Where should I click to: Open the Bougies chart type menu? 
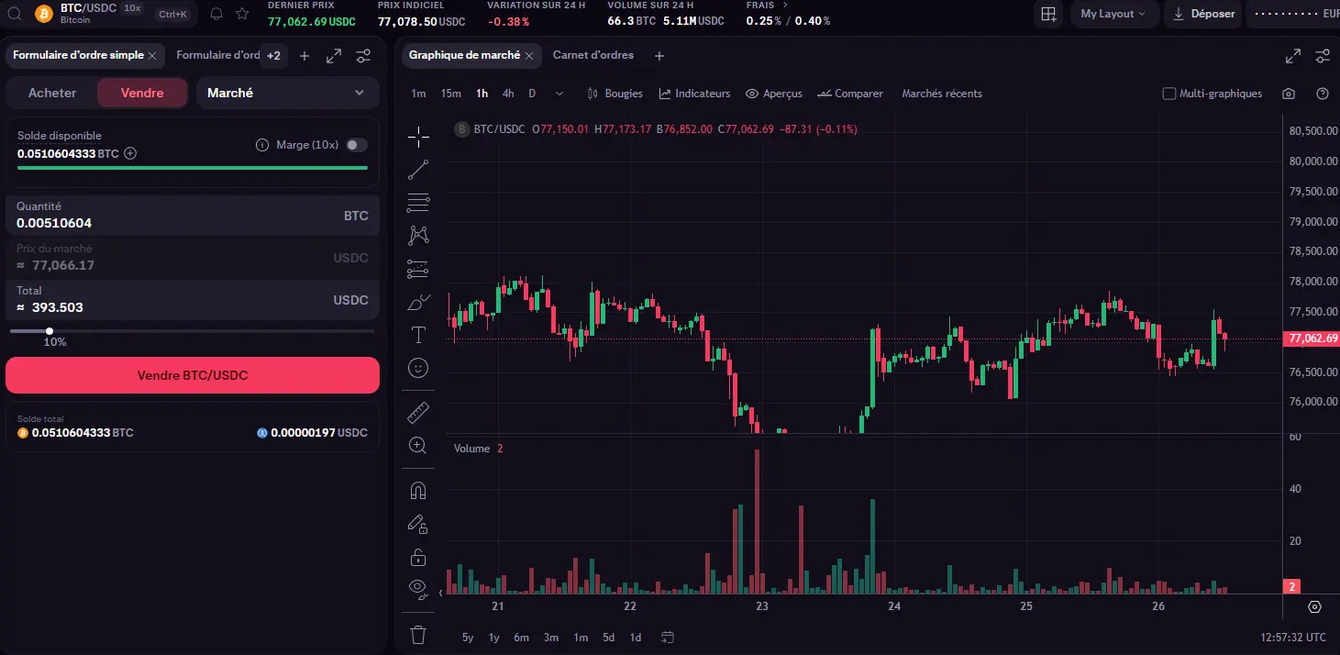click(x=615, y=94)
